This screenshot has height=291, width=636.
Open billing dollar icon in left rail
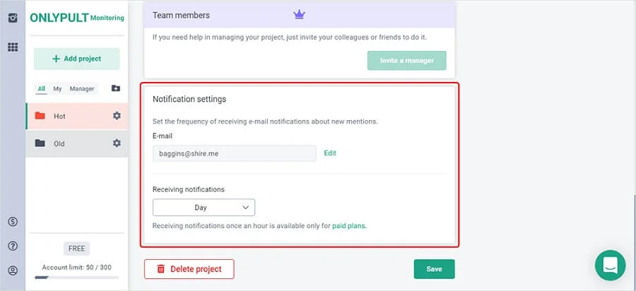[x=12, y=222]
